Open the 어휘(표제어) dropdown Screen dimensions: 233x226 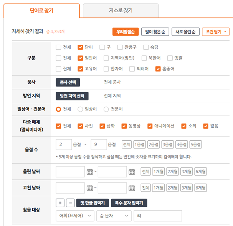point(75,216)
